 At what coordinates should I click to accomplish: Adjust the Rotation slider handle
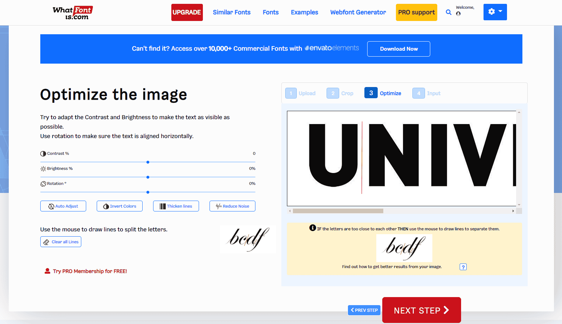pos(148,192)
